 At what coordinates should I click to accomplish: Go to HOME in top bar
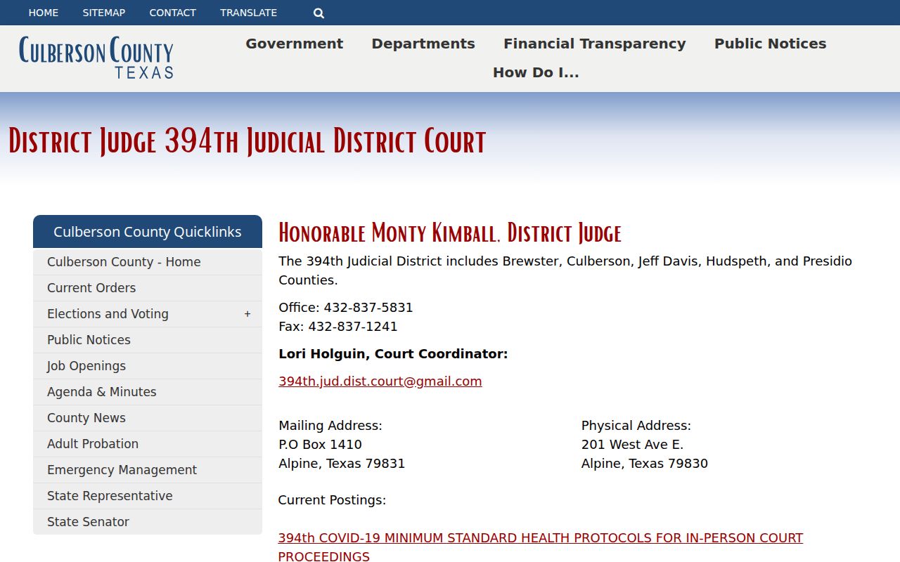click(x=44, y=13)
